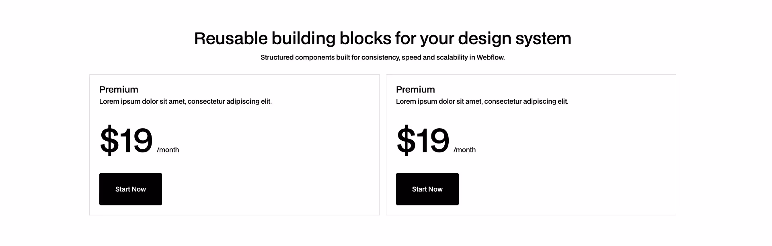Click the $19 price in the left card
The width and height of the screenshot is (772, 246).
click(126, 140)
